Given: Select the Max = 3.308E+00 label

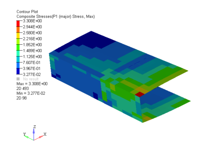Looking at the screenshot, I should 32,84.
